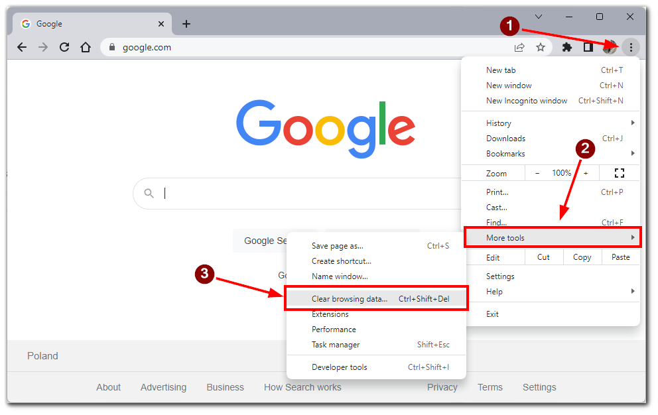Click Paste in the Edit row
The image size is (658, 415).
point(621,257)
